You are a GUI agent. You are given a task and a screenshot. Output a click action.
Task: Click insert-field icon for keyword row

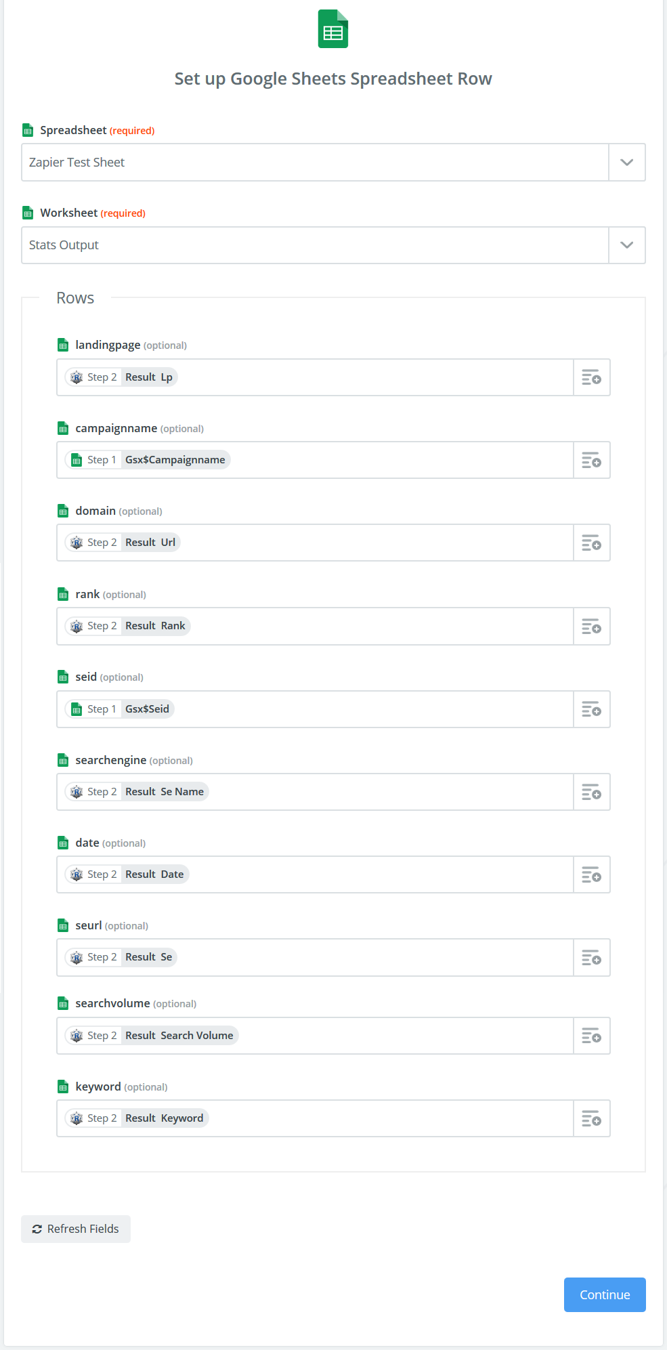[x=591, y=1119]
